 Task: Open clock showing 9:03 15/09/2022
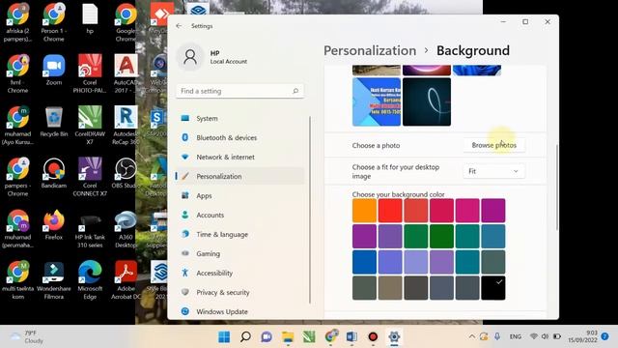[582, 336]
